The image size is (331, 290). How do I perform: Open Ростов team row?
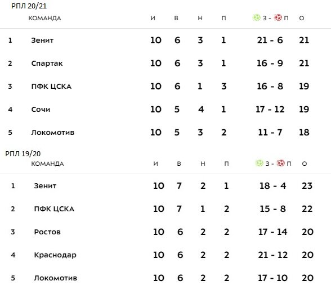(x=47, y=232)
